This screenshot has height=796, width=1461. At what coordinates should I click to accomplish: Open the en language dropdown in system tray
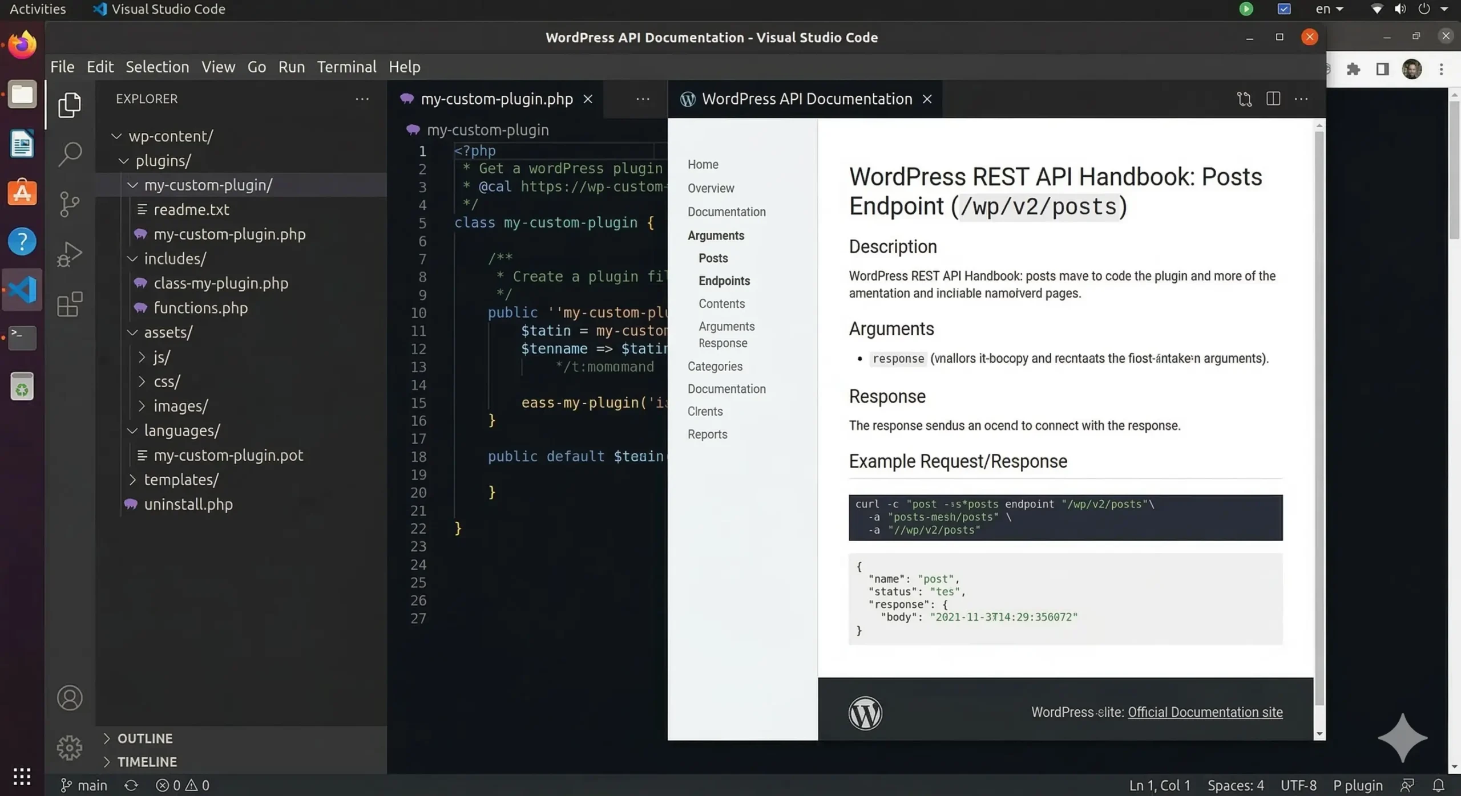[1329, 9]
